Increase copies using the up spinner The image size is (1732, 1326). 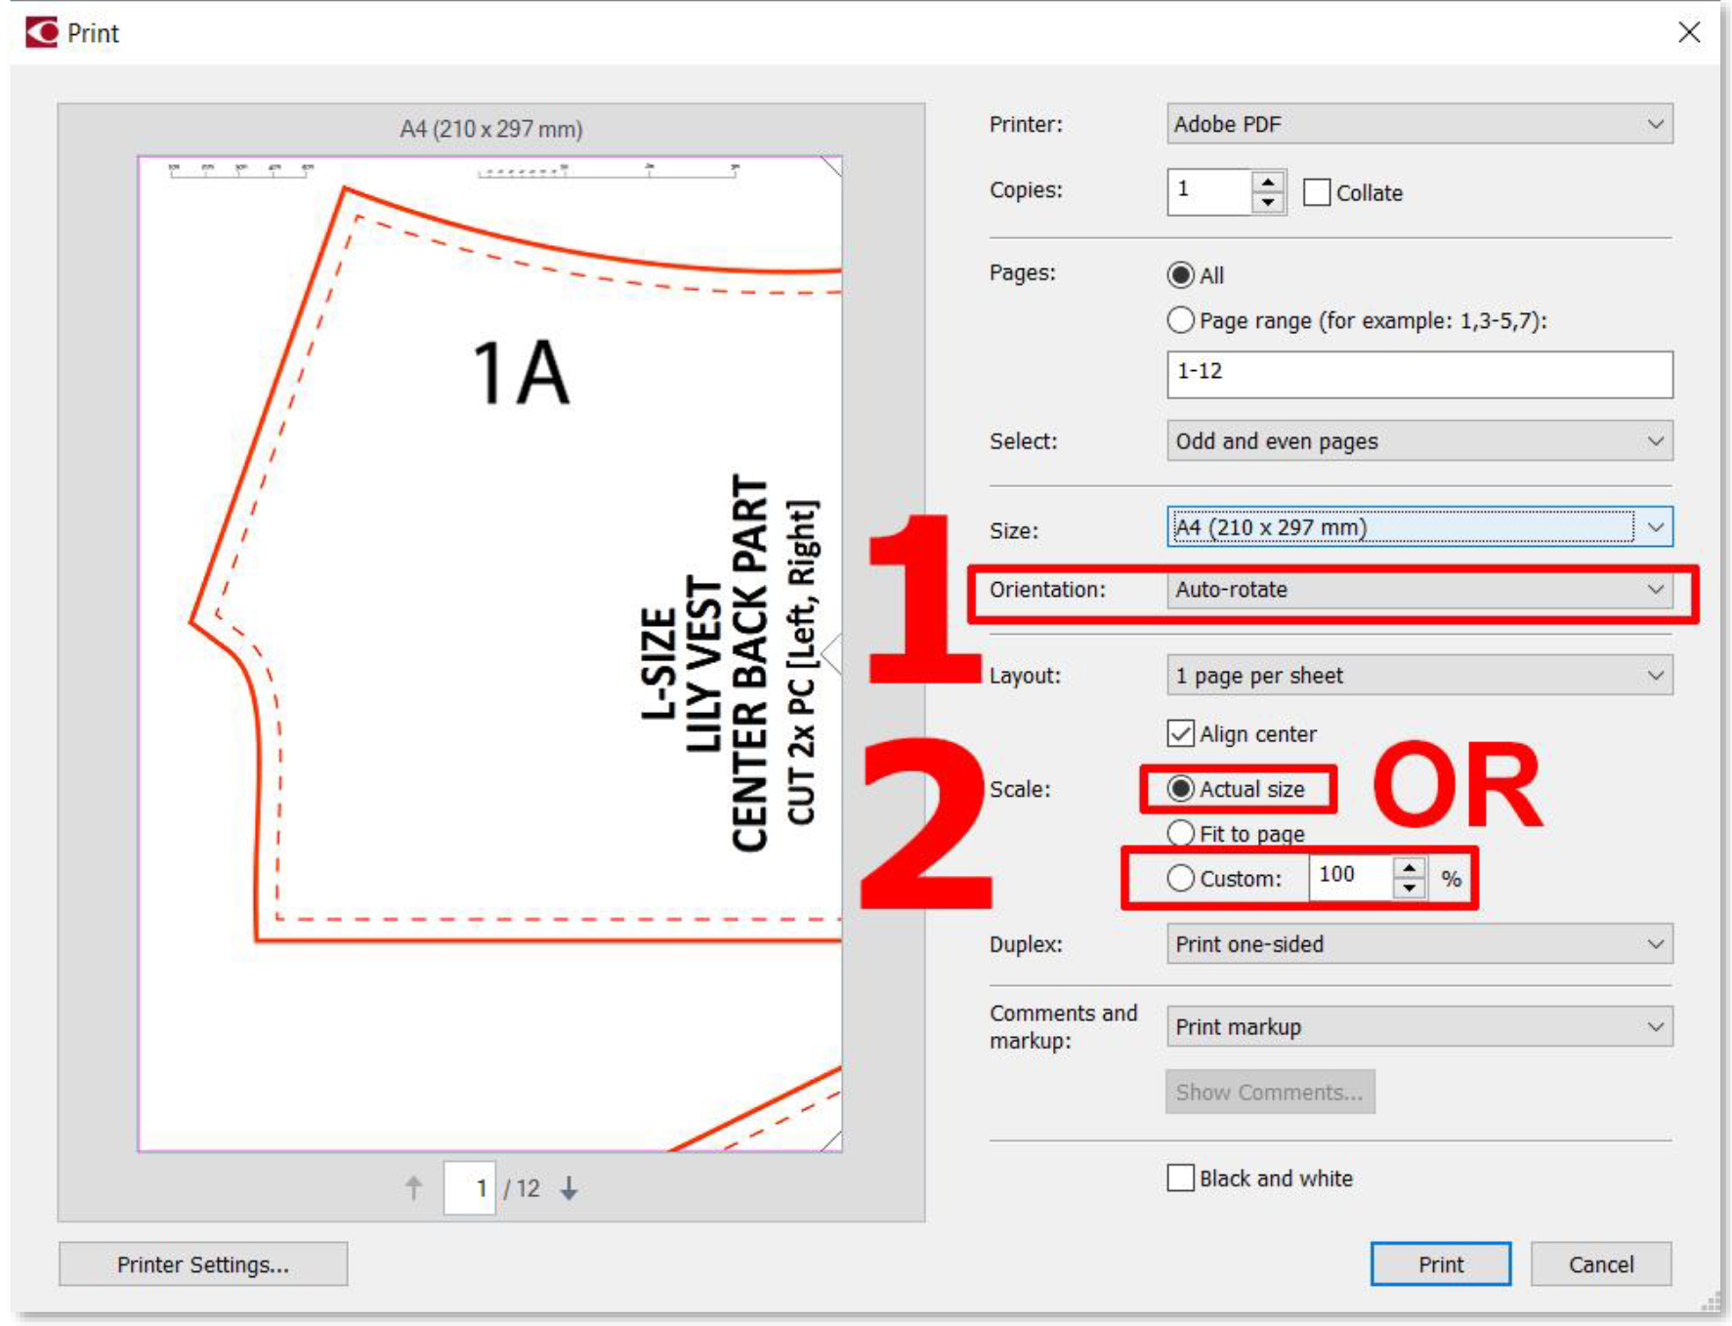(1267, 182)
